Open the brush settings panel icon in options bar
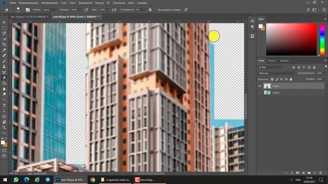Viewport: 328px width, 184px height. click(x=28, y=10)
